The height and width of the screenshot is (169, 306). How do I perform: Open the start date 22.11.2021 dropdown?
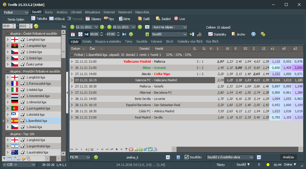click(x=96, y=27)
